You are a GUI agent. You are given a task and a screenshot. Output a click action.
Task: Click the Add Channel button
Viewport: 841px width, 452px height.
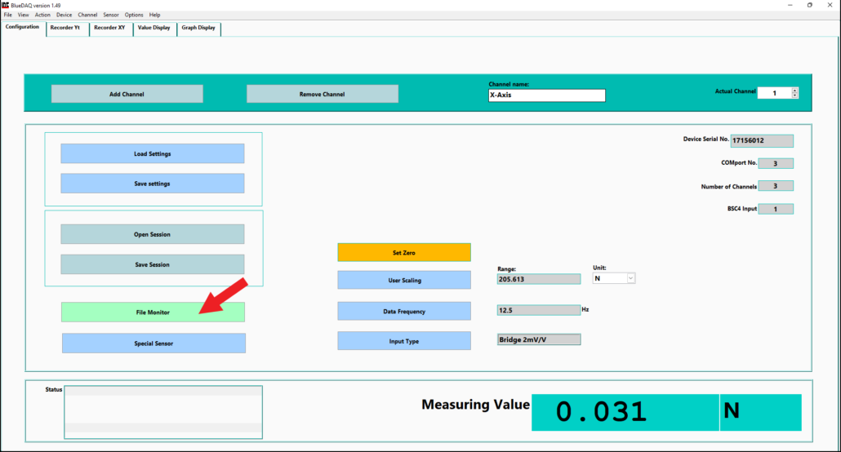coord(127,94)
